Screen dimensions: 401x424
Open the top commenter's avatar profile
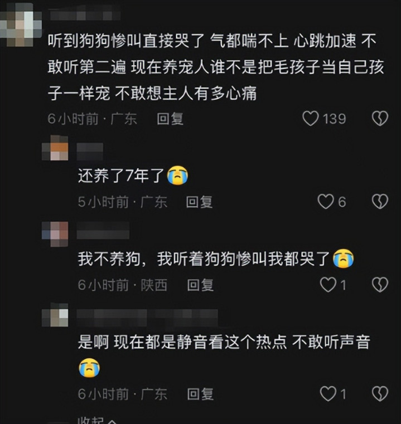coord(21,25)
